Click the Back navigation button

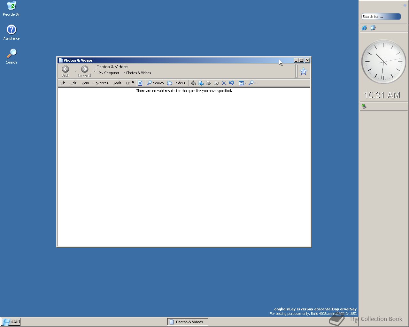(x=66, y=71)
